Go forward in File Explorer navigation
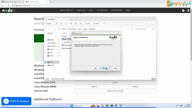 (49, 29)
